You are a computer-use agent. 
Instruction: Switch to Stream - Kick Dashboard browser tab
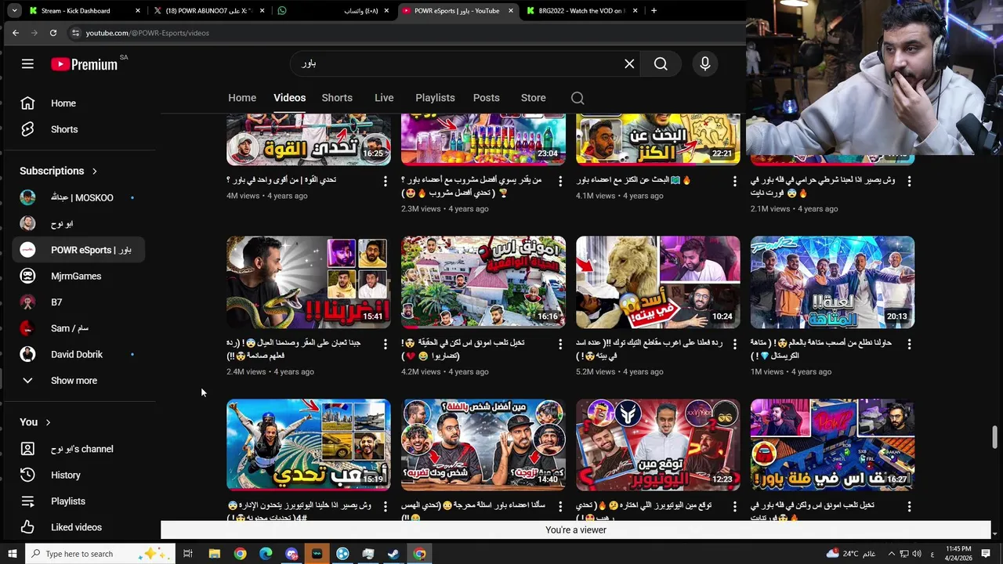pos(84,11)
